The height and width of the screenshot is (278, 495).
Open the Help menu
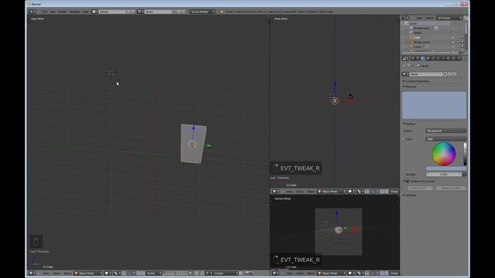click(86, 12)
